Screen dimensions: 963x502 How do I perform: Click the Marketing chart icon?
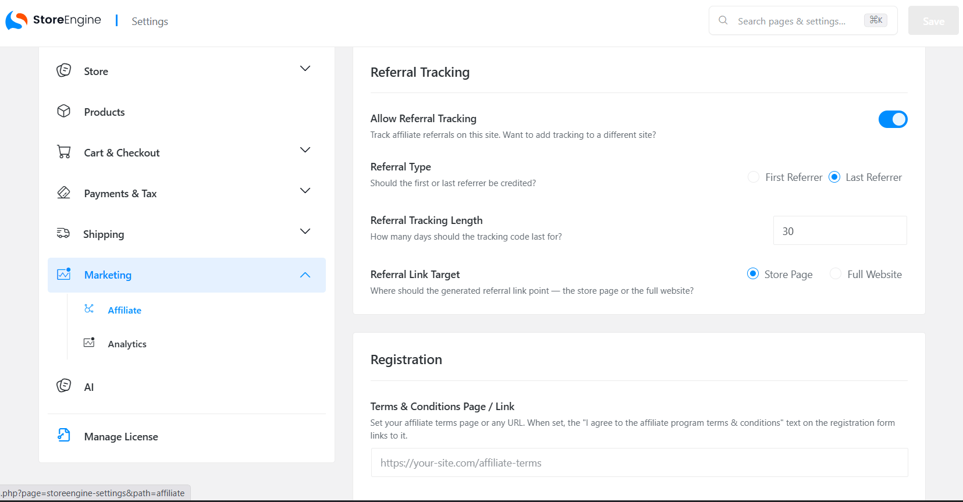[x=64, y=274]
